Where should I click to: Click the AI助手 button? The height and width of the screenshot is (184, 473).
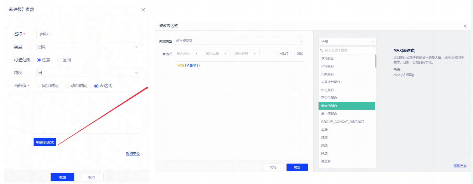coord(284,54)
